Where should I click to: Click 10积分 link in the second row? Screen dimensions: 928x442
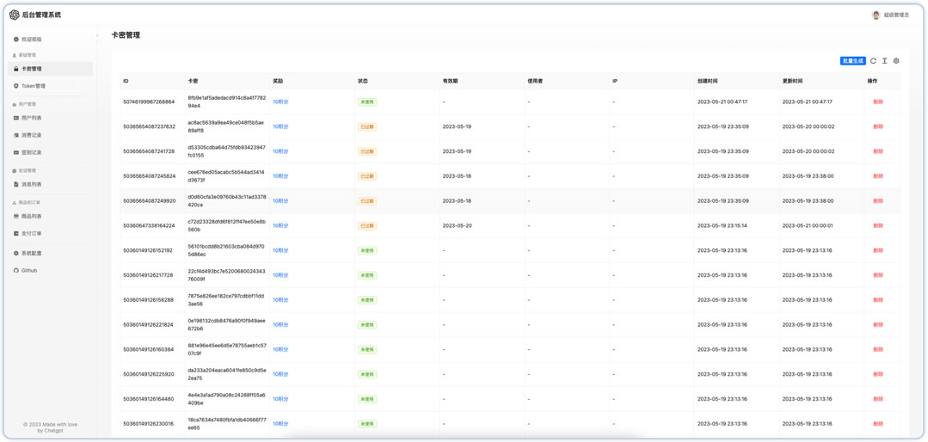280,126
